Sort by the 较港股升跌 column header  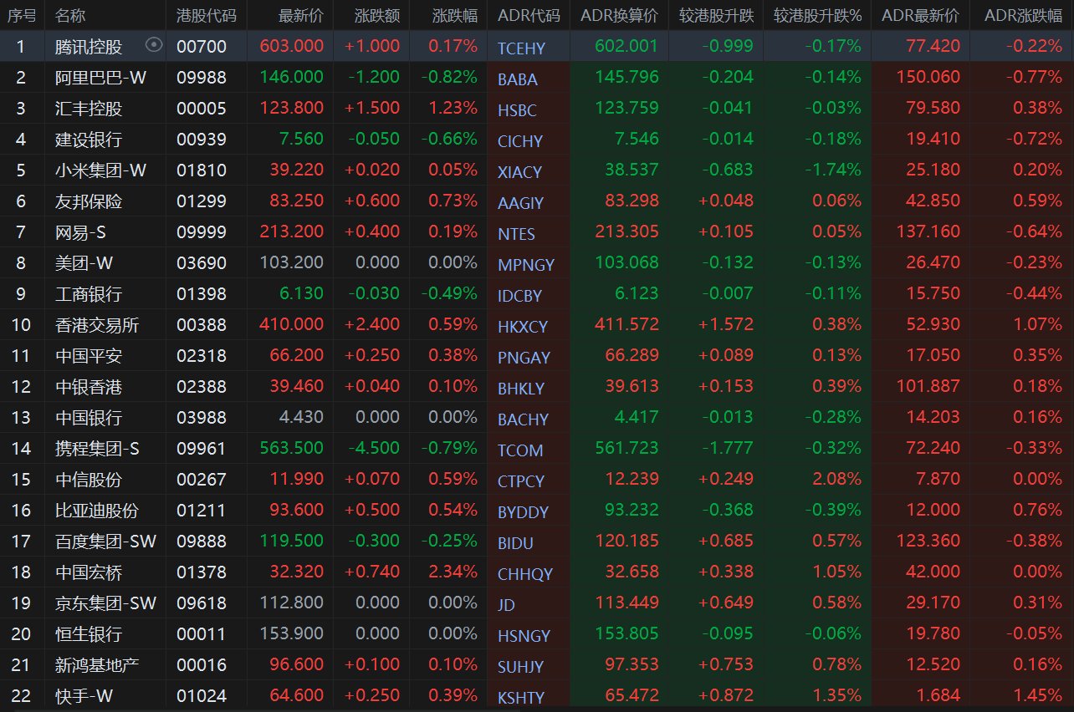coord(716,15)
